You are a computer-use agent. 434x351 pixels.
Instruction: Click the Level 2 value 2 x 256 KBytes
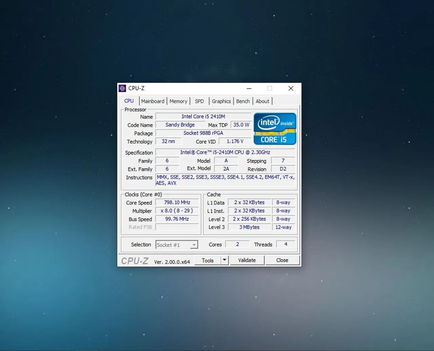click(249, 219)
